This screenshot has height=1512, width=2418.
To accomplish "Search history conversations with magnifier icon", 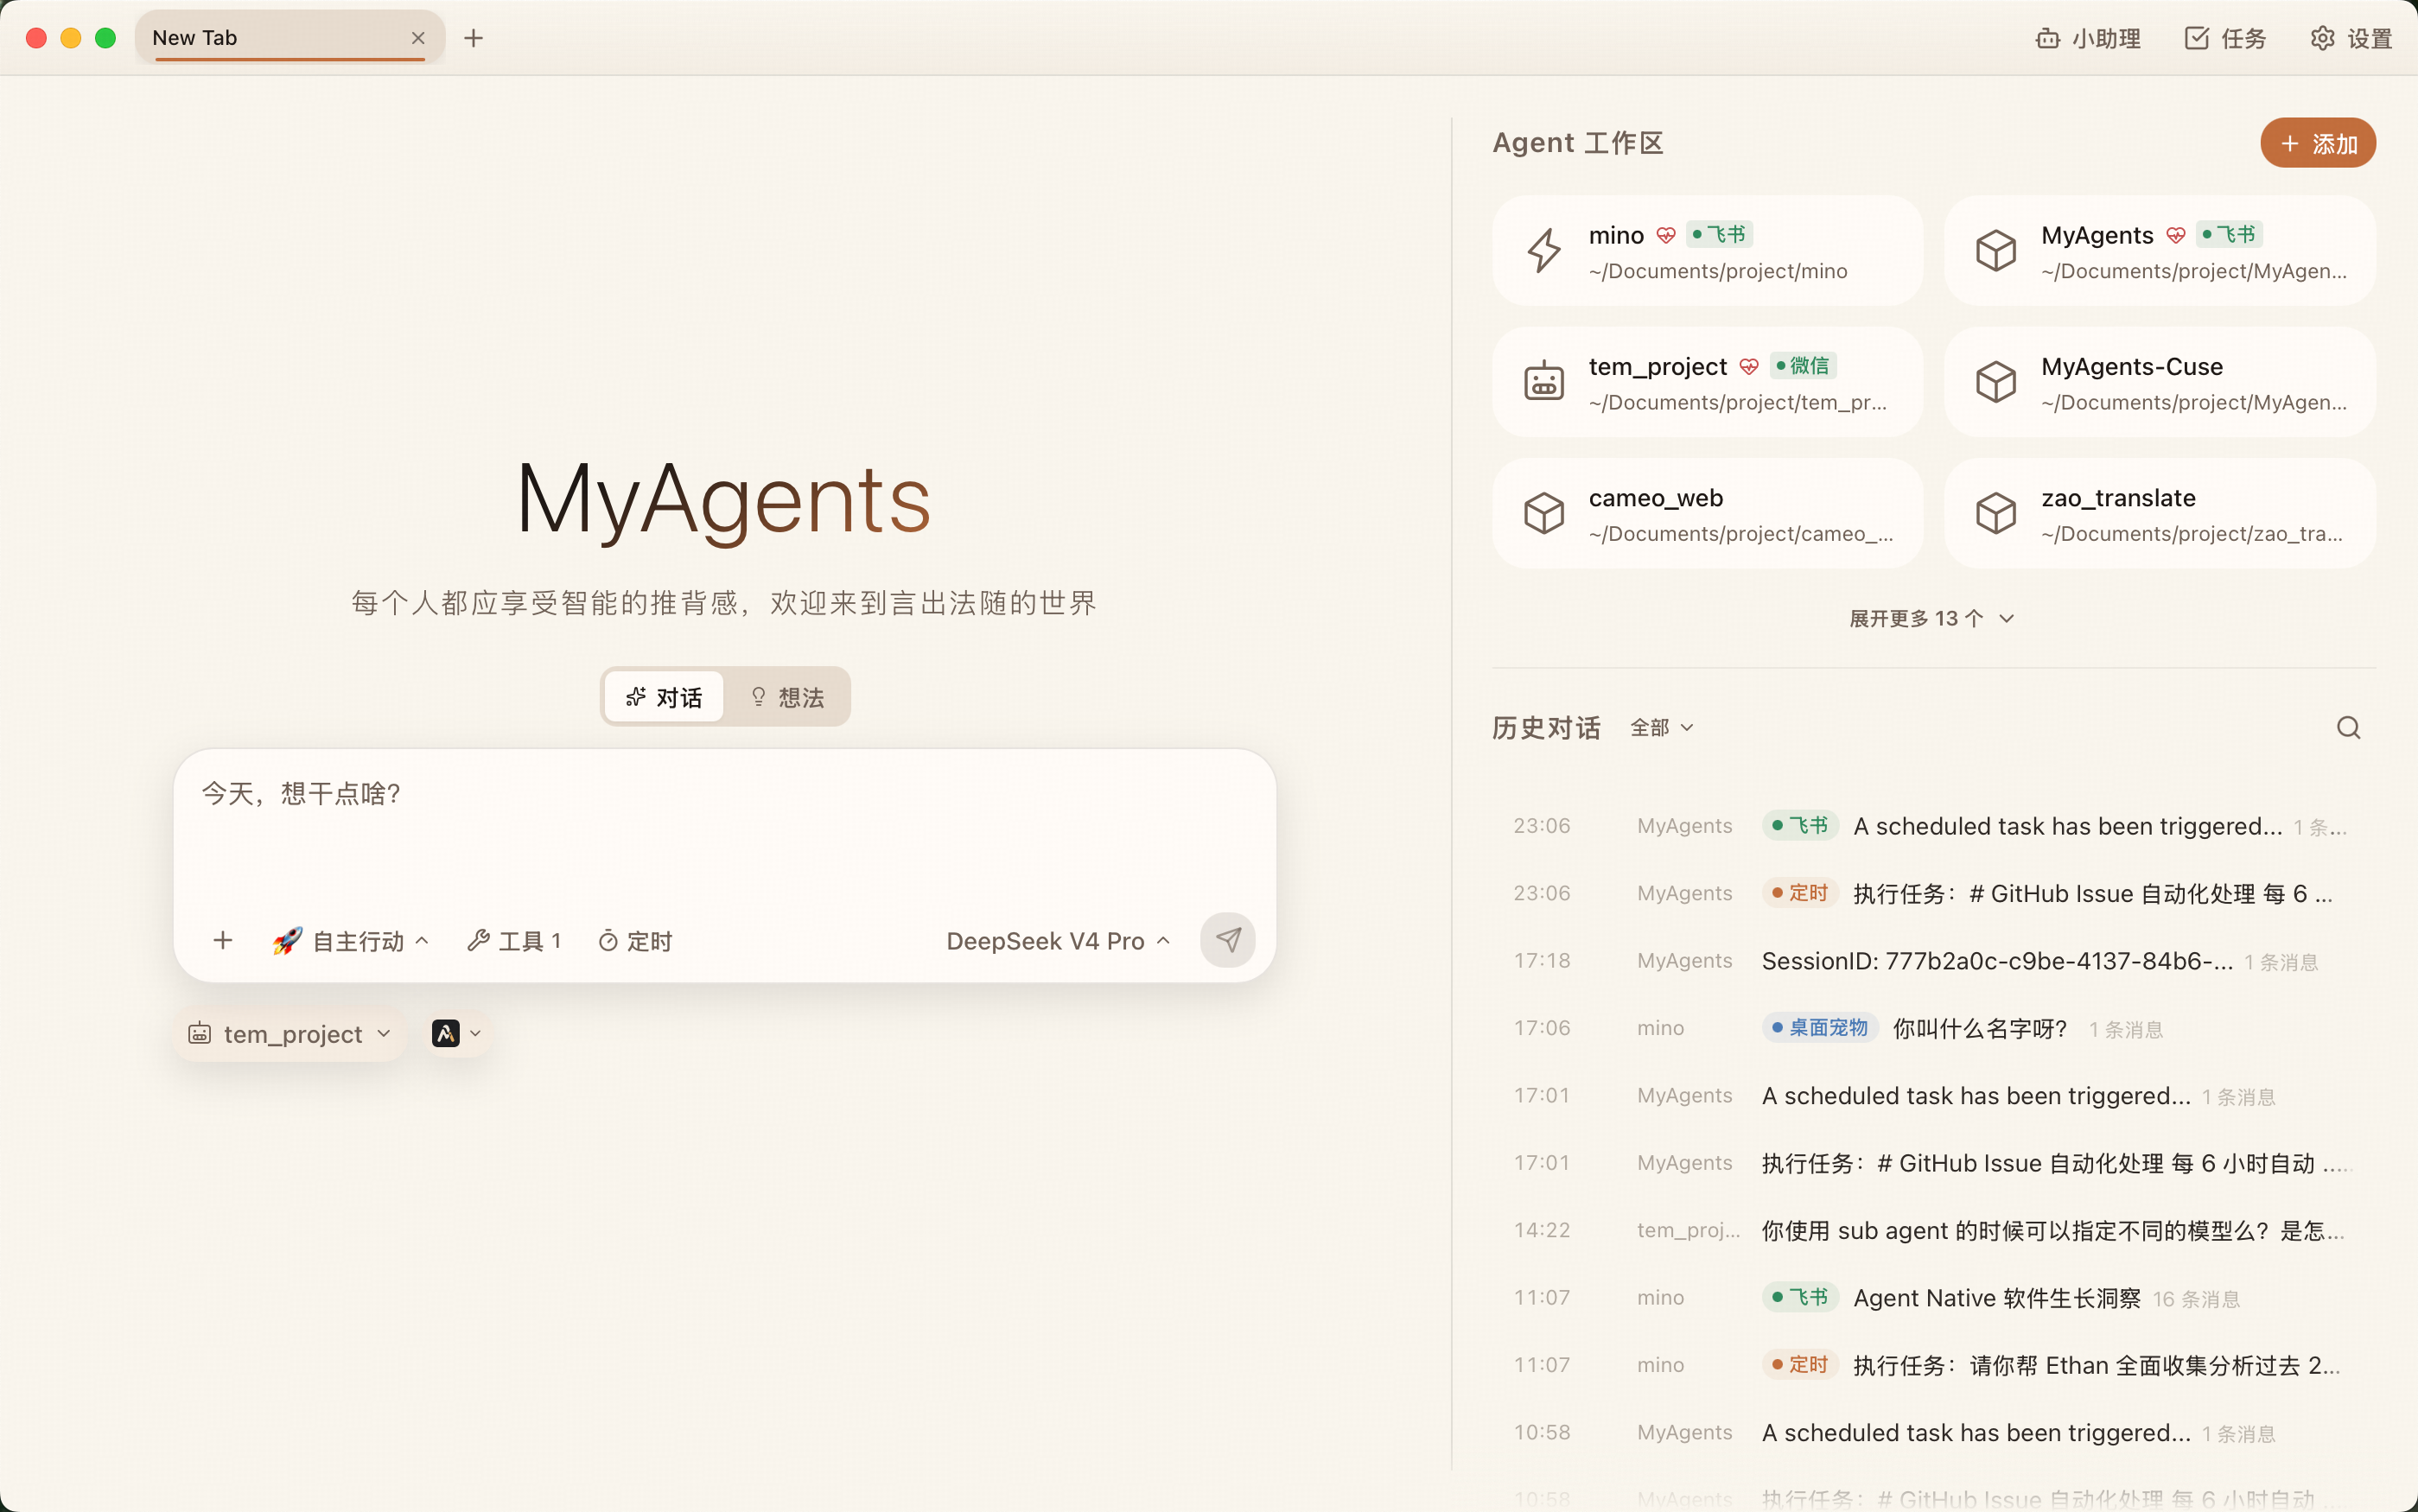I will click(2348, 727).
